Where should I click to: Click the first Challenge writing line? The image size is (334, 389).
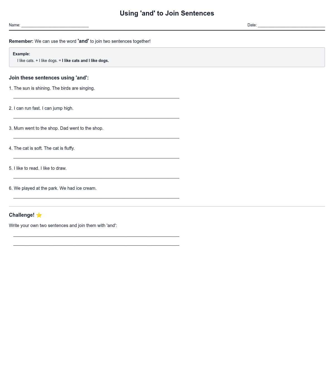click(96, 235)
